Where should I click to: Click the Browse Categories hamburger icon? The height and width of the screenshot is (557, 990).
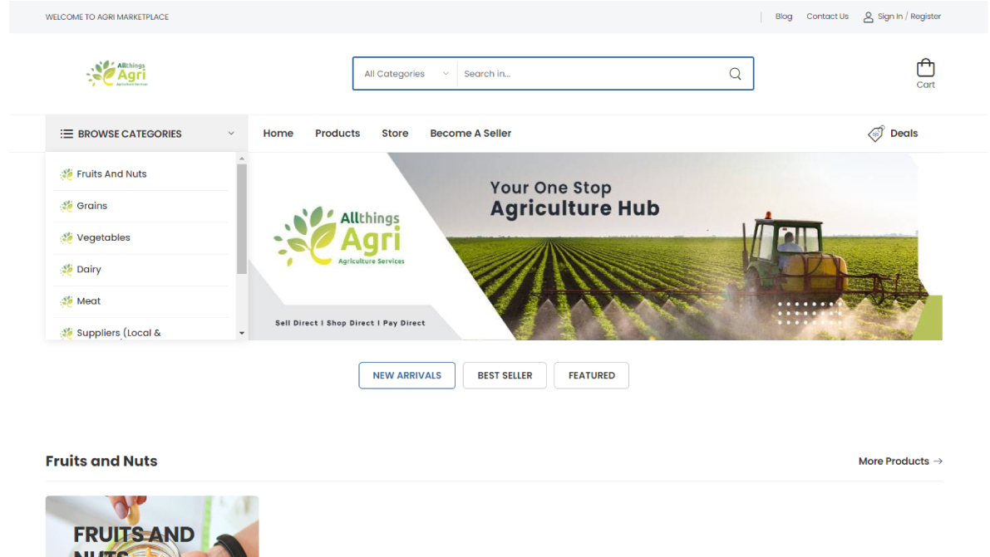tap(66, 134)
